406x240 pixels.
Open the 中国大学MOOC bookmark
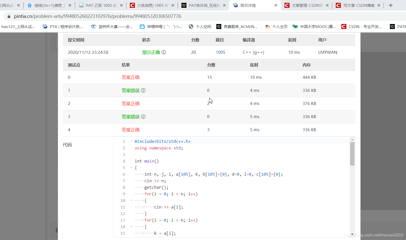pos(314,26)
